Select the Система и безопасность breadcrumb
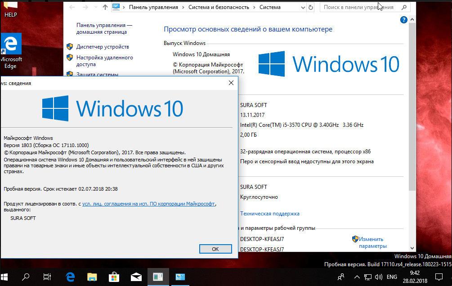The height and width of the screenshot is (286, 452). point(219,7)
